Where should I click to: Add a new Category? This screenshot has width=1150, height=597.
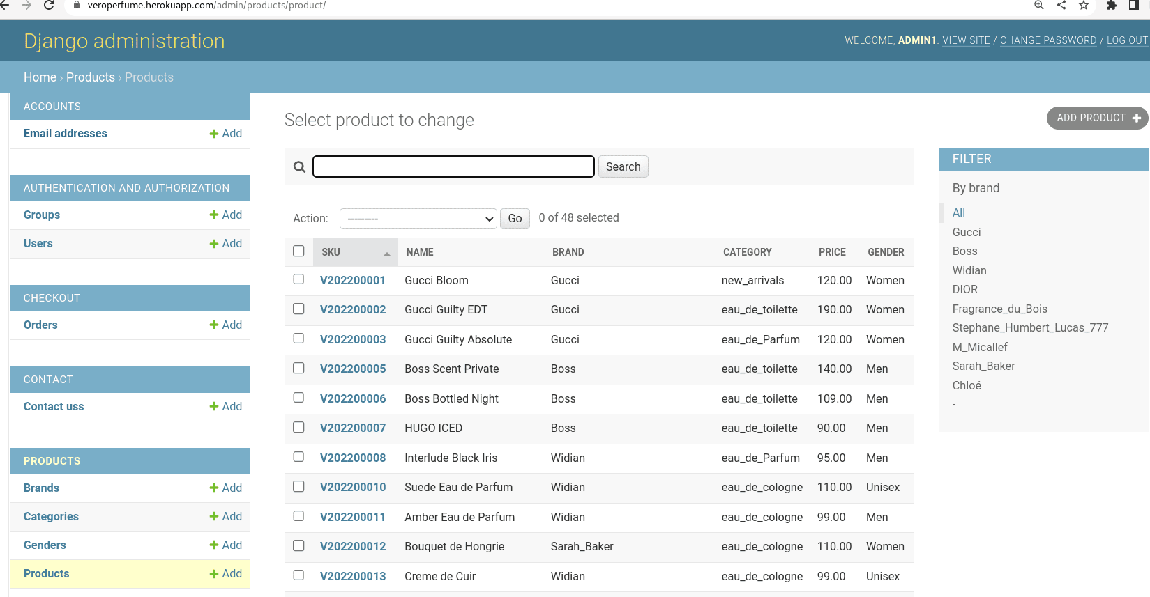point(226,517)
